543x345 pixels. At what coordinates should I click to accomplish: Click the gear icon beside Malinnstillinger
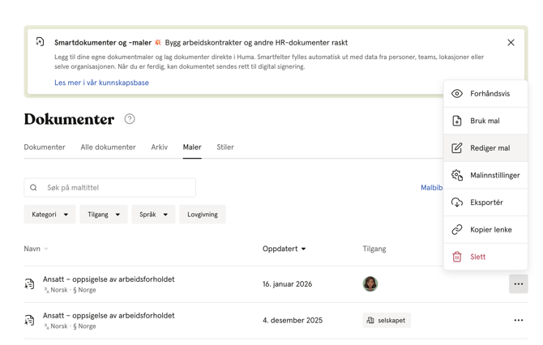(457, 175)
